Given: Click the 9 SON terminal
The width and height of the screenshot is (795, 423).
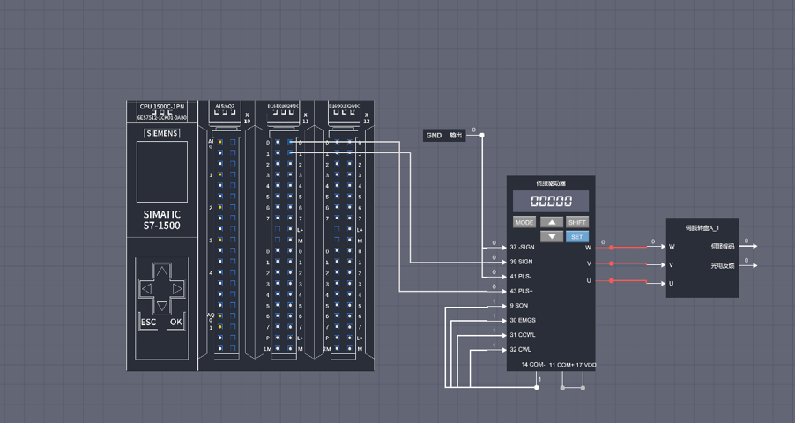Looking at the screenshot, I should coord(520,306).
